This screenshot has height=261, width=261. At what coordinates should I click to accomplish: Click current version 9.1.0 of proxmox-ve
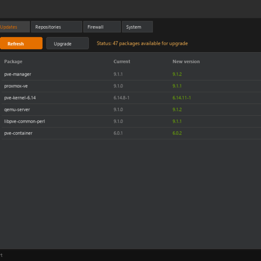click(118, 86)
